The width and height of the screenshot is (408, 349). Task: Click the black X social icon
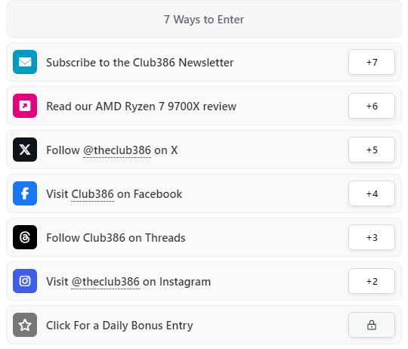click(25, 150)
